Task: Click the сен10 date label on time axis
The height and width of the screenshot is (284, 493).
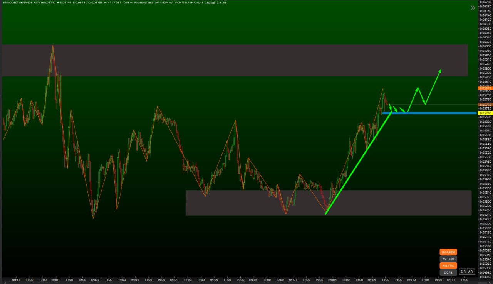Action: pos(412,280)
